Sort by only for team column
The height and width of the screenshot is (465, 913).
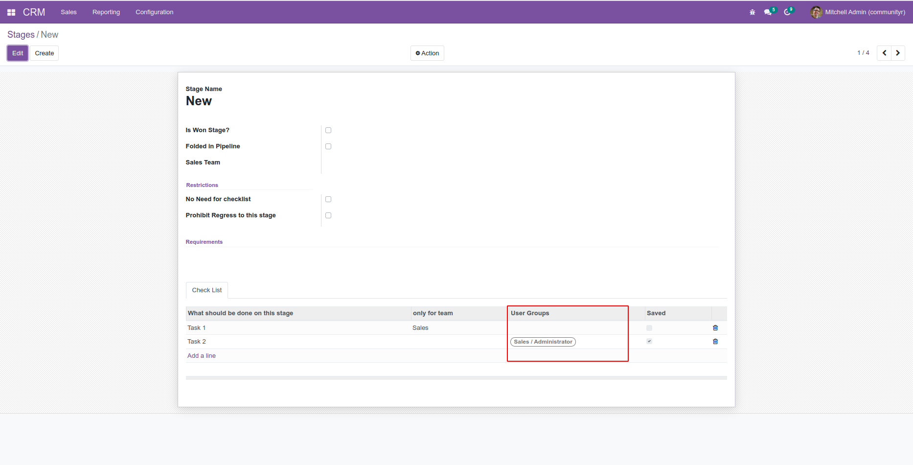tap(459, 313)
